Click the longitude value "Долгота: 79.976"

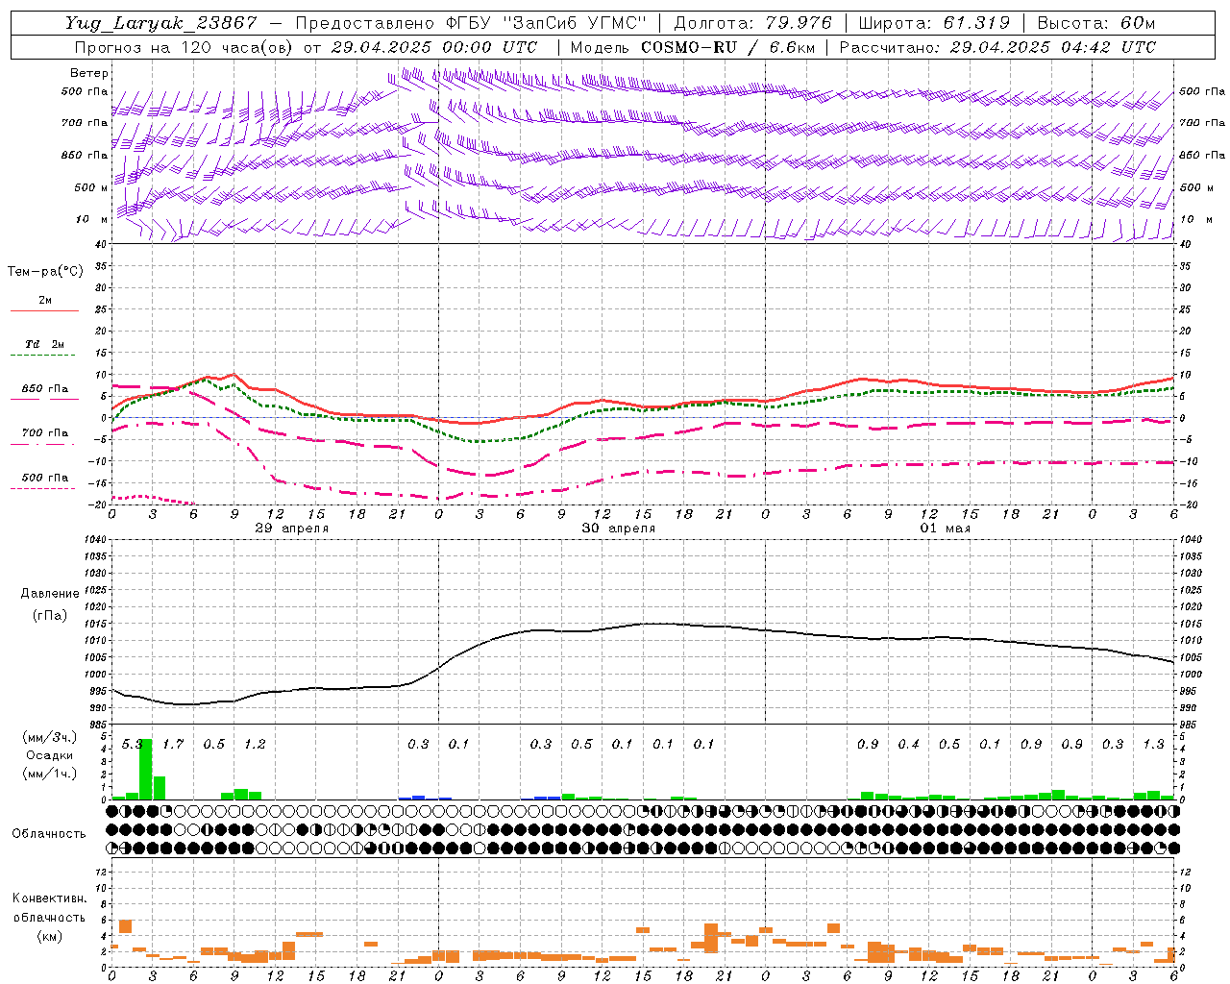point(753,23)
